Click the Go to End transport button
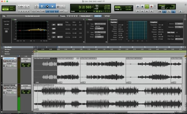Viewport: 187px width, 114px height. [151, 11]
